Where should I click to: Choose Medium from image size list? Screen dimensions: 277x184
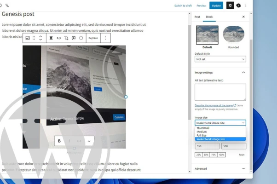[220, 132]
